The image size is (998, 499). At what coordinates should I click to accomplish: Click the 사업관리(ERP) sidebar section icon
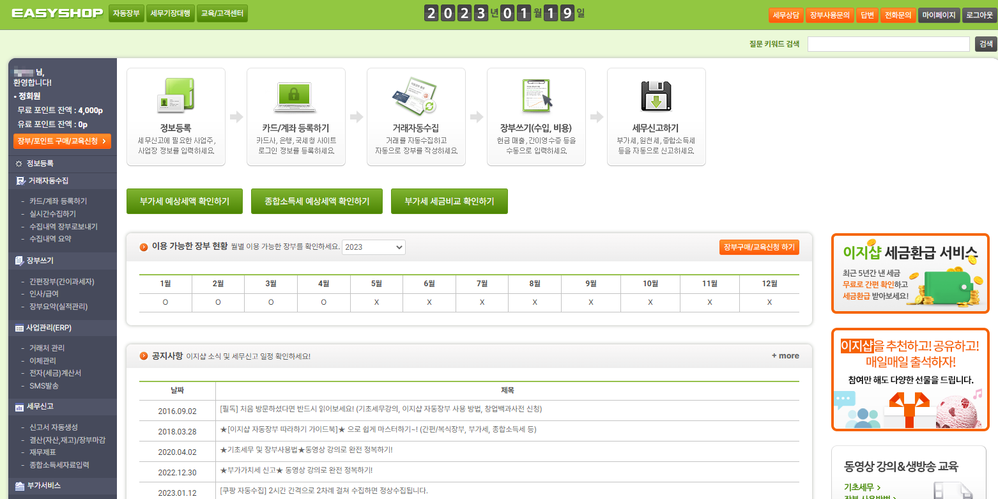(x=19, y=328)
